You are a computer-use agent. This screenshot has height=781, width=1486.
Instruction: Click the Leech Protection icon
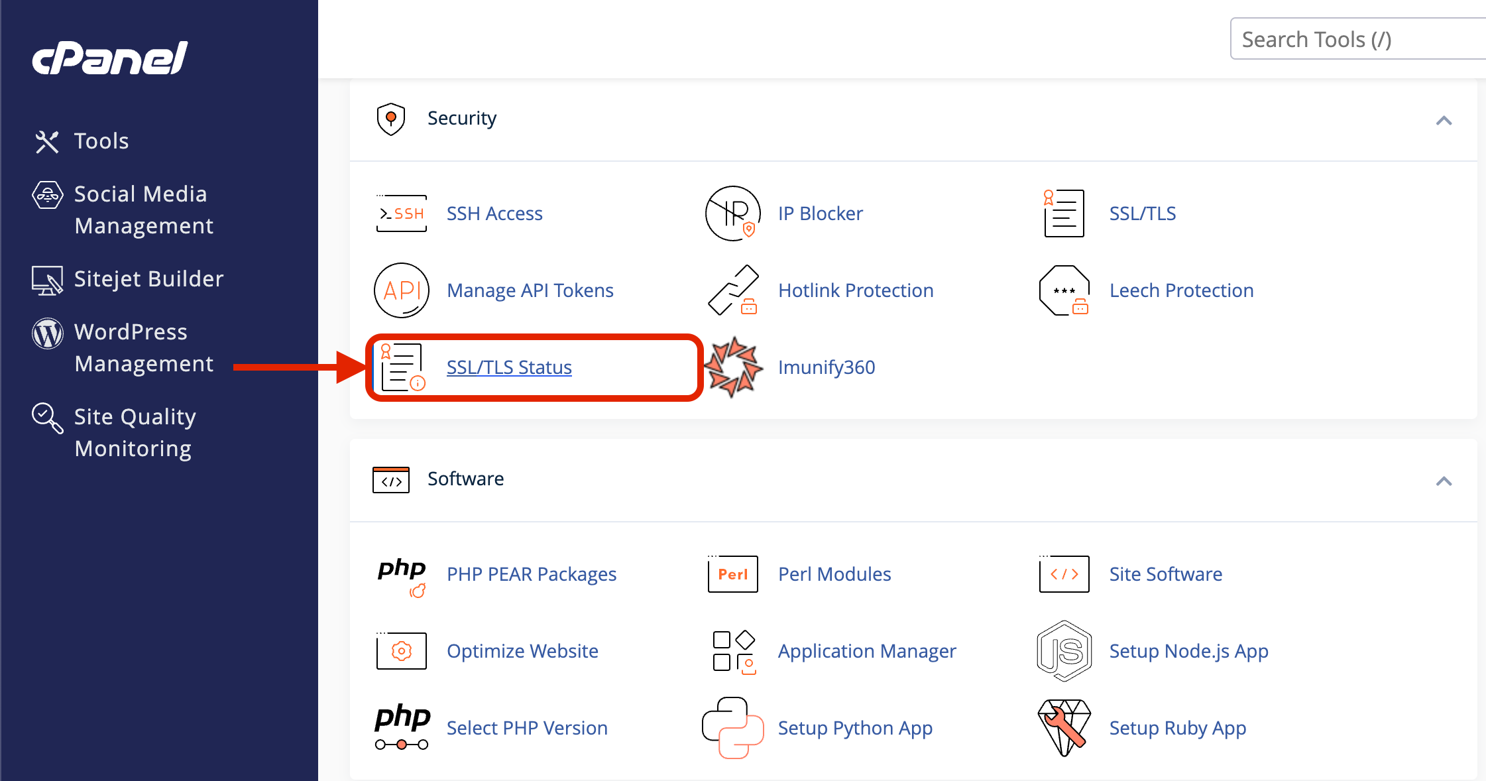click(1064, 290)
